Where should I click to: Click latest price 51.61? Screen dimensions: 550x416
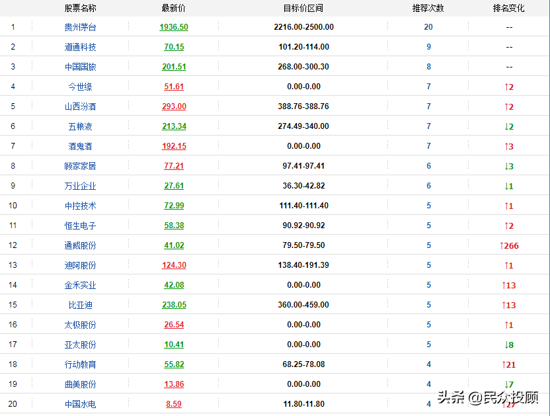tap(174, 87)
